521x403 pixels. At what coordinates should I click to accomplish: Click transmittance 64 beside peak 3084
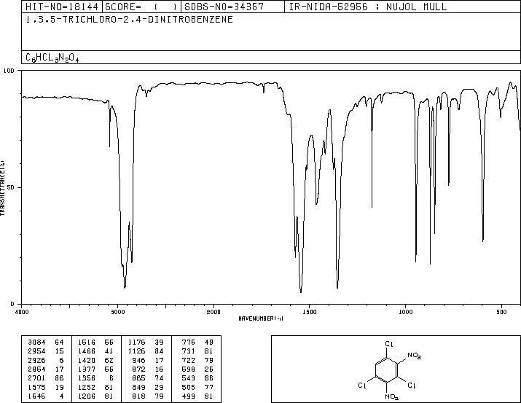click(x=59, y=343)
